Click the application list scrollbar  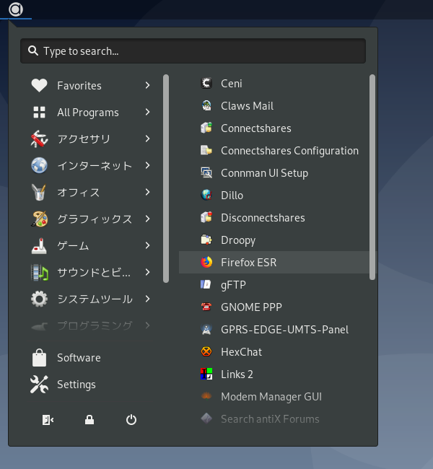[372, 177]
